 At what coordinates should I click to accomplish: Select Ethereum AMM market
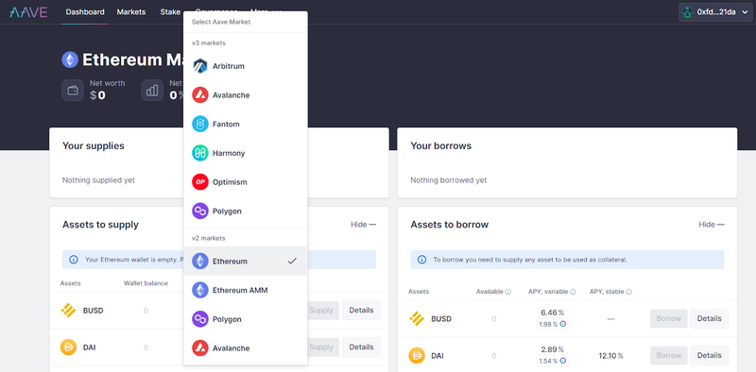(x=246, y=290)
